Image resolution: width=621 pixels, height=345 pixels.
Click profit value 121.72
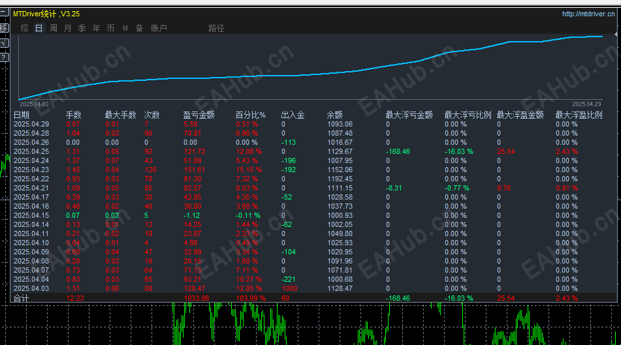[x=195, y=151]
